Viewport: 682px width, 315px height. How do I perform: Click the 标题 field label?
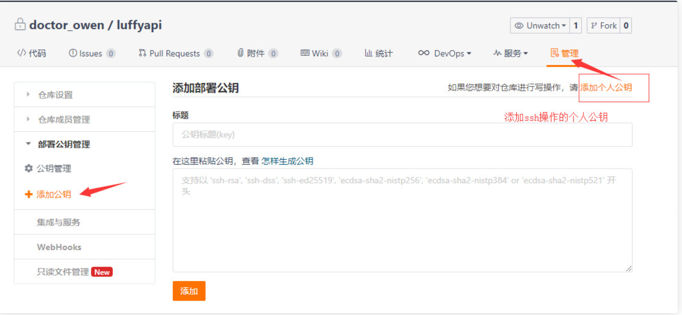point(180,115)
